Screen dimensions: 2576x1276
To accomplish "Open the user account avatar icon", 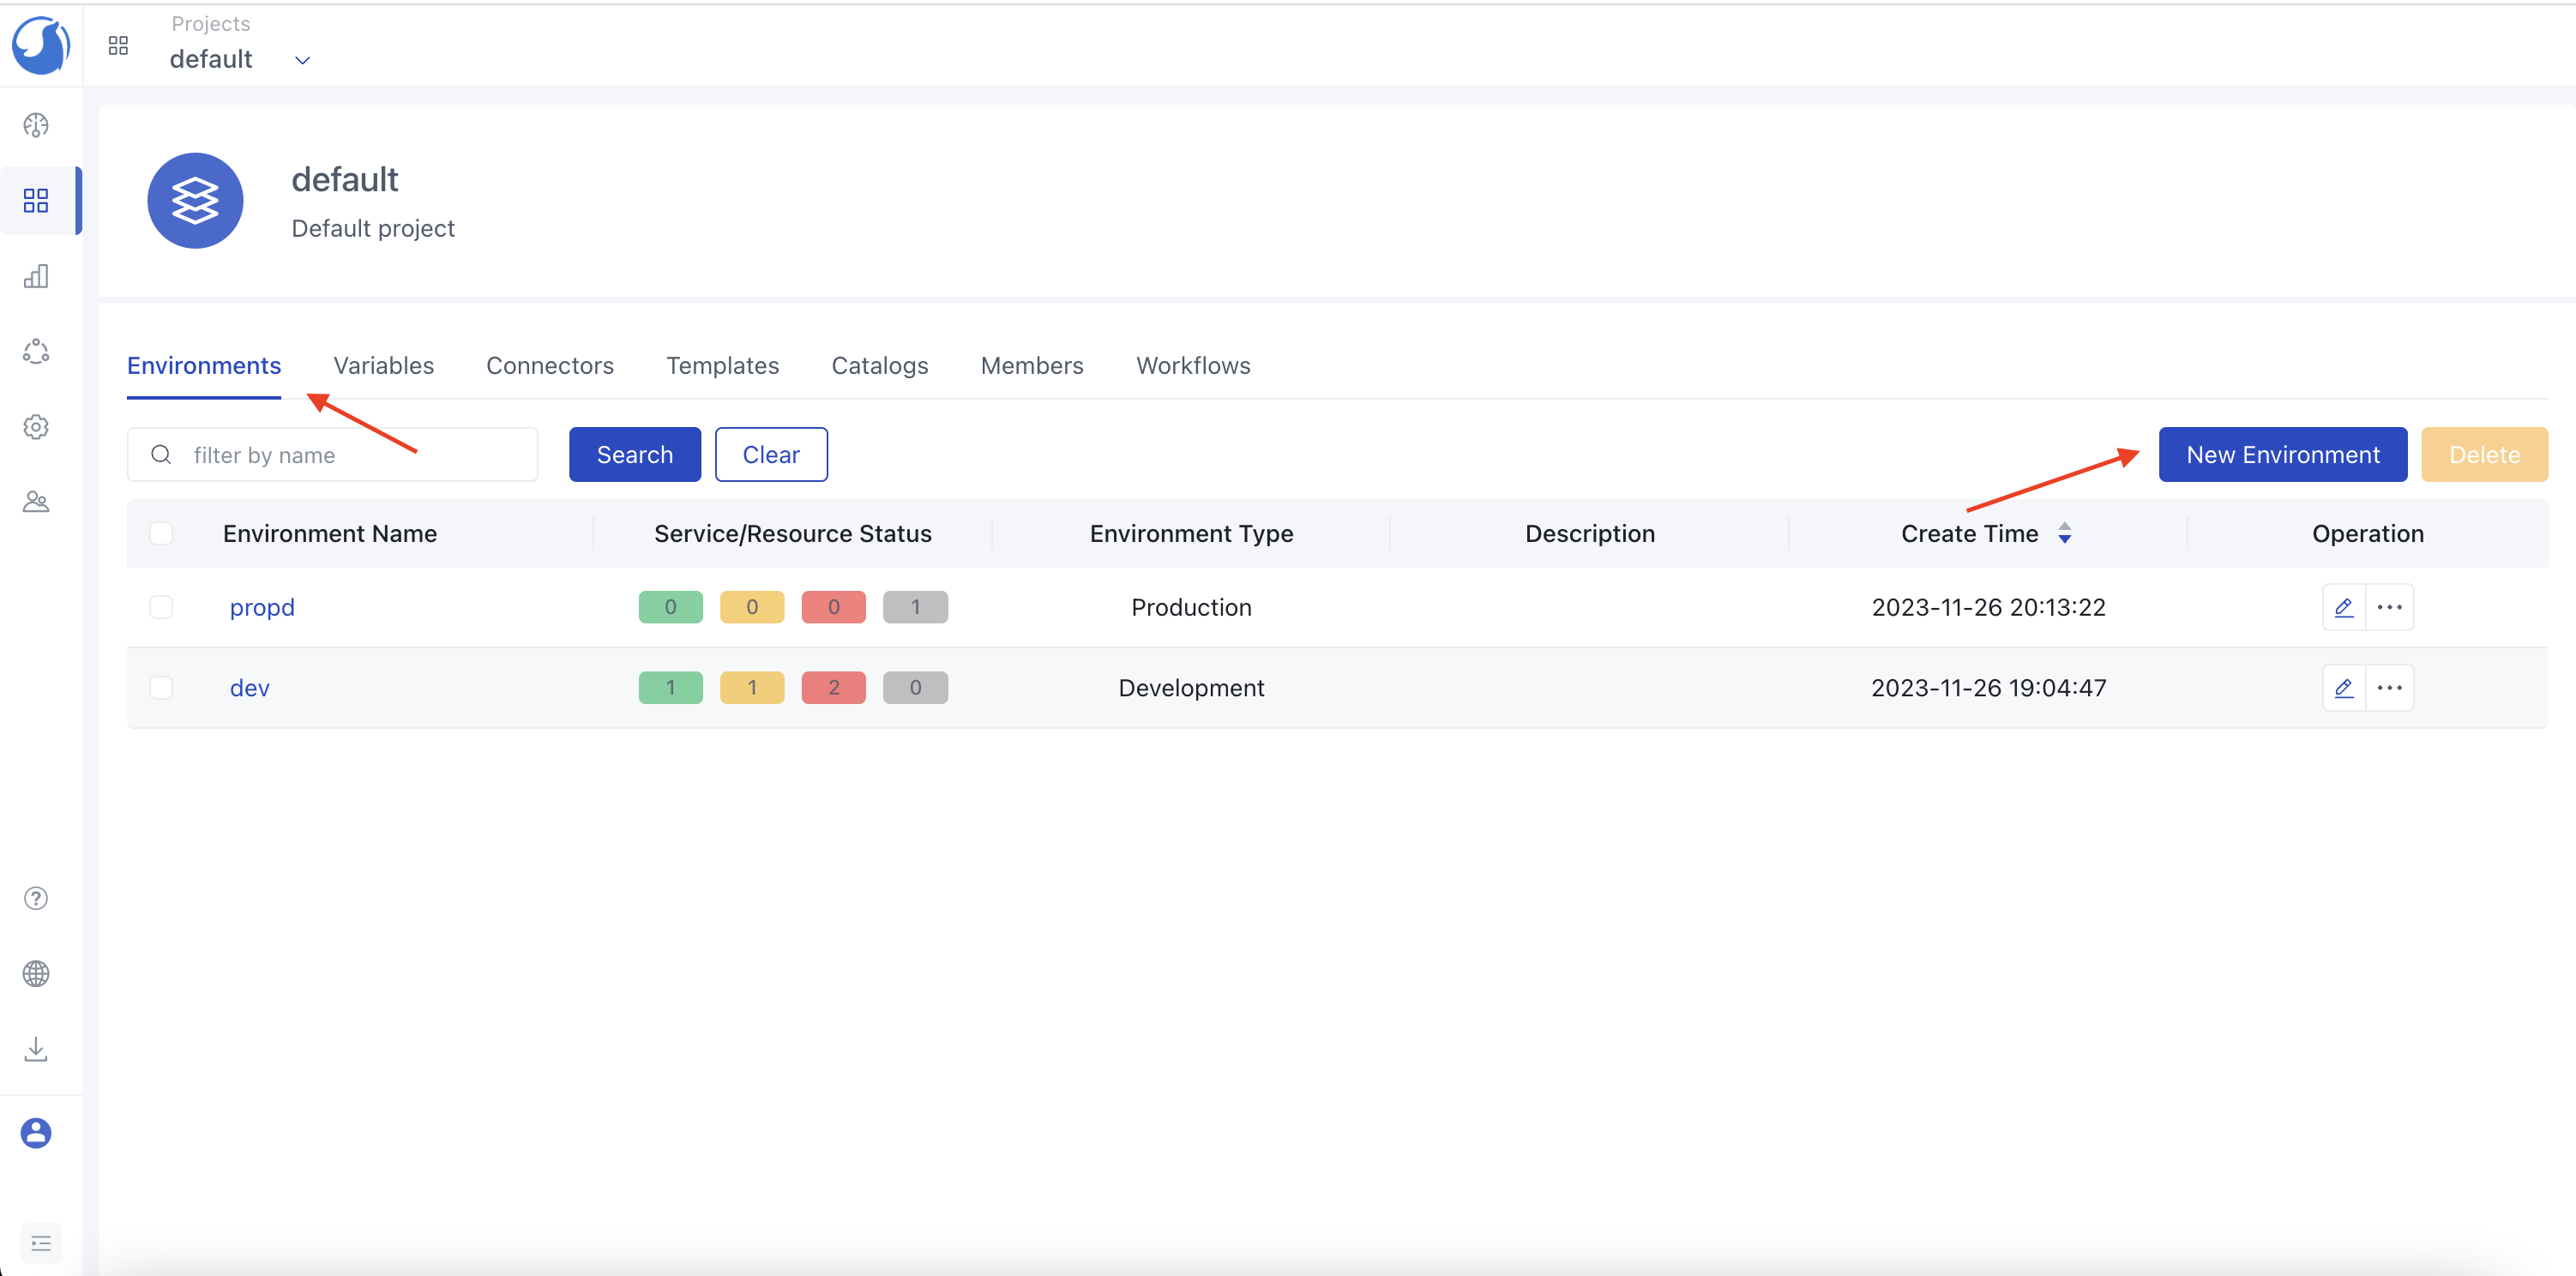I will click(x=36, y=1133).
